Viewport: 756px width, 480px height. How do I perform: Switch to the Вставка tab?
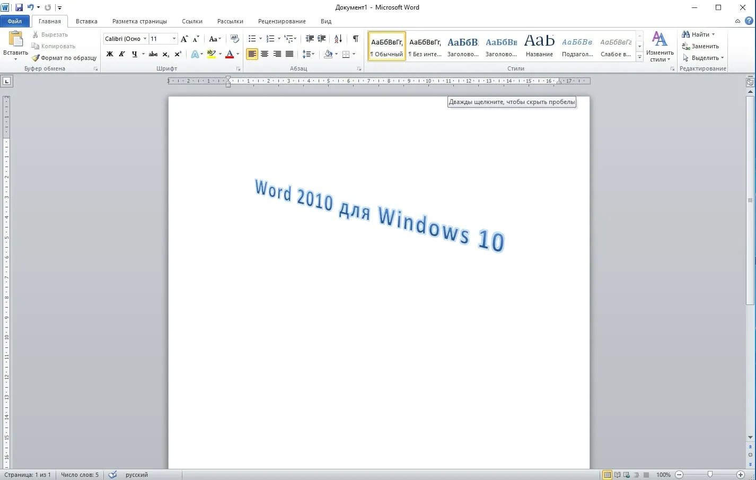click(86, 21)
